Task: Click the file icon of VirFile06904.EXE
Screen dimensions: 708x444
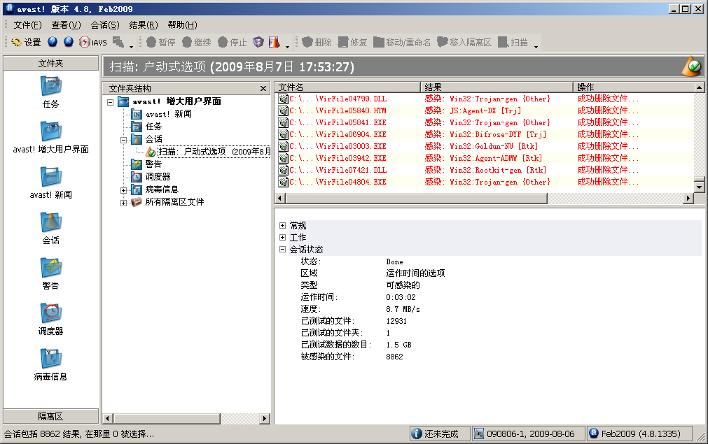Action: pos(283,134)
